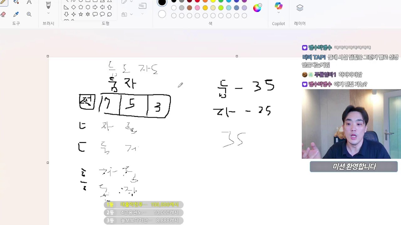Click the 미션 환영합니다 banner

[x=354, y=167]
